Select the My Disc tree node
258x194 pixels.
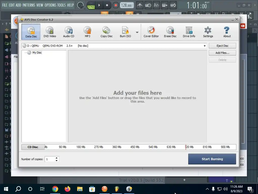37,53
